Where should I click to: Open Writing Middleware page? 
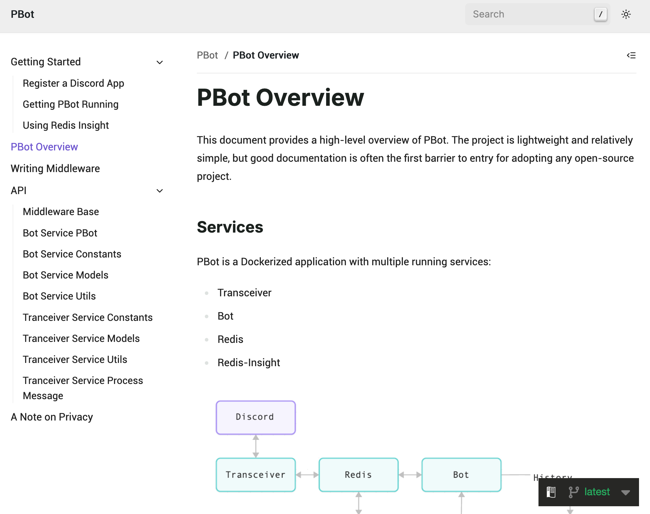pos(55,169)
